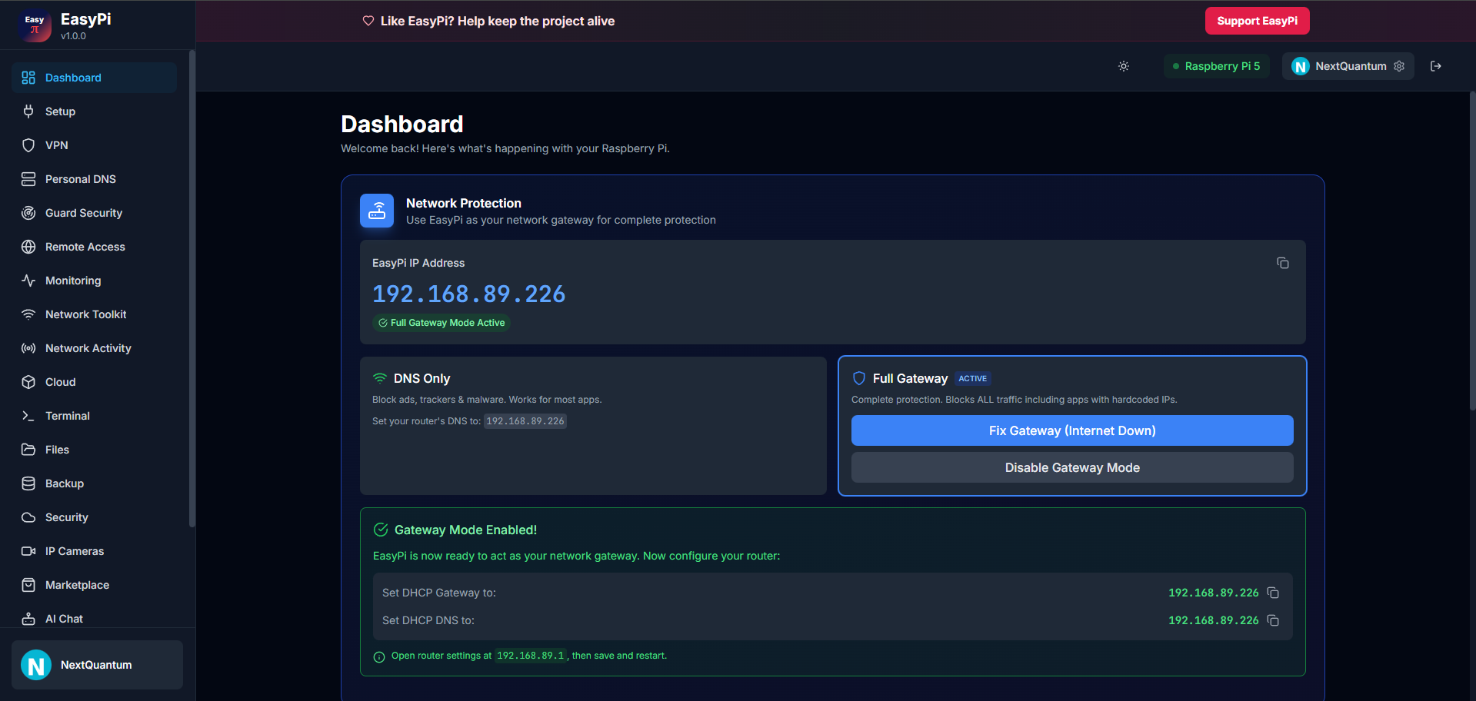The image size is (1476, 701).
Task: Go to the VPN section
Action: [x=94, y=145]
